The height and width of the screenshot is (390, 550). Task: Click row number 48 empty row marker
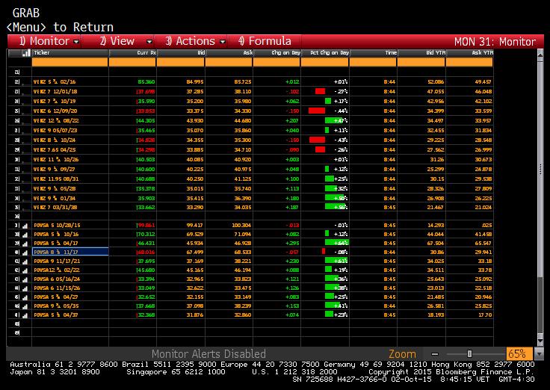pyautogui.click(x=17, y=324)
